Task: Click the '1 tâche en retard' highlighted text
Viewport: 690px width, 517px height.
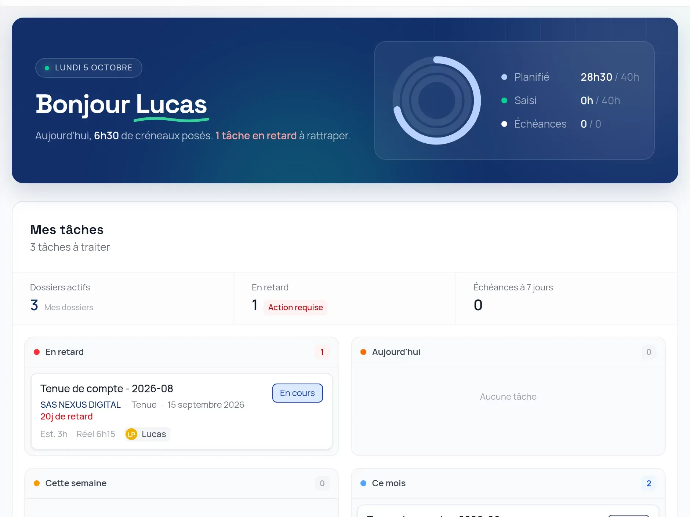Action: (x=256, y=136)
